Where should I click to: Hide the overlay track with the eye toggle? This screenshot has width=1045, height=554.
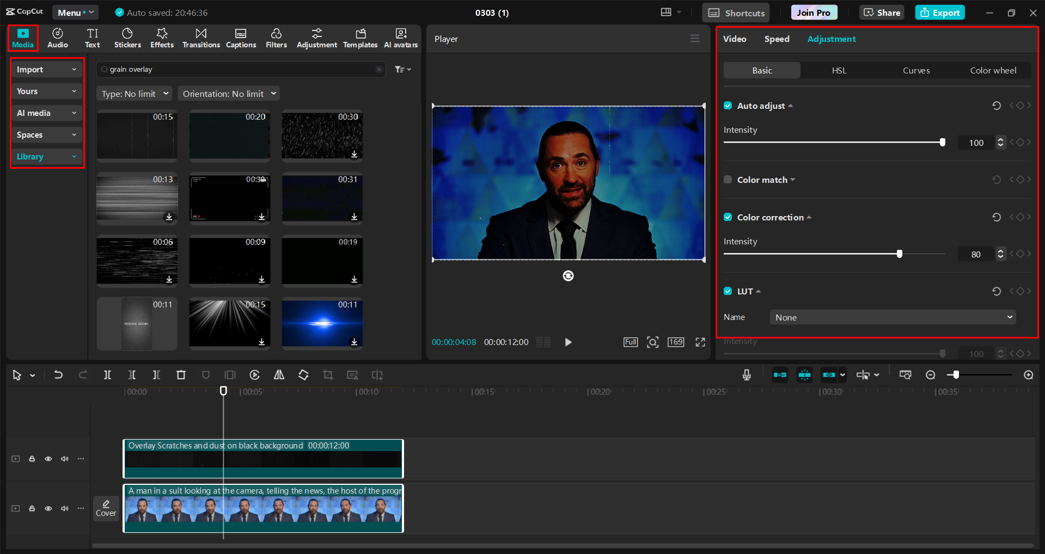coord(48,459)
